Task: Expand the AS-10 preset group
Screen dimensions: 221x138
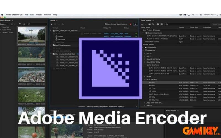Action: (145, 53)
